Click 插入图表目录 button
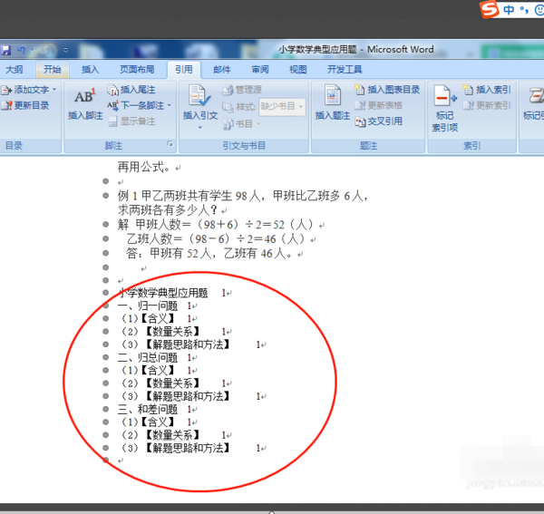Image resolution: width=544 pixels, height=514 pixels. tap(387, 90)
